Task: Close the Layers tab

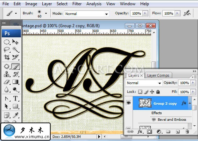Action: click(x=142, y=75)
